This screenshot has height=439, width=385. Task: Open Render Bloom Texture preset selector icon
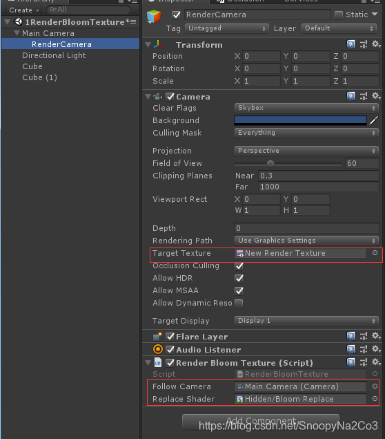pyautogui.click(x=364, y=362)
